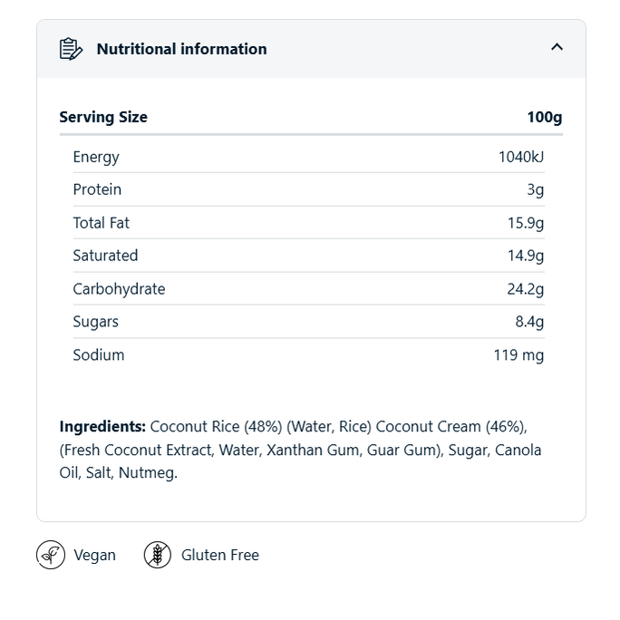This screenshot has width=620, height=620.
Task: Click the Saturated row label
Action: 105,256
